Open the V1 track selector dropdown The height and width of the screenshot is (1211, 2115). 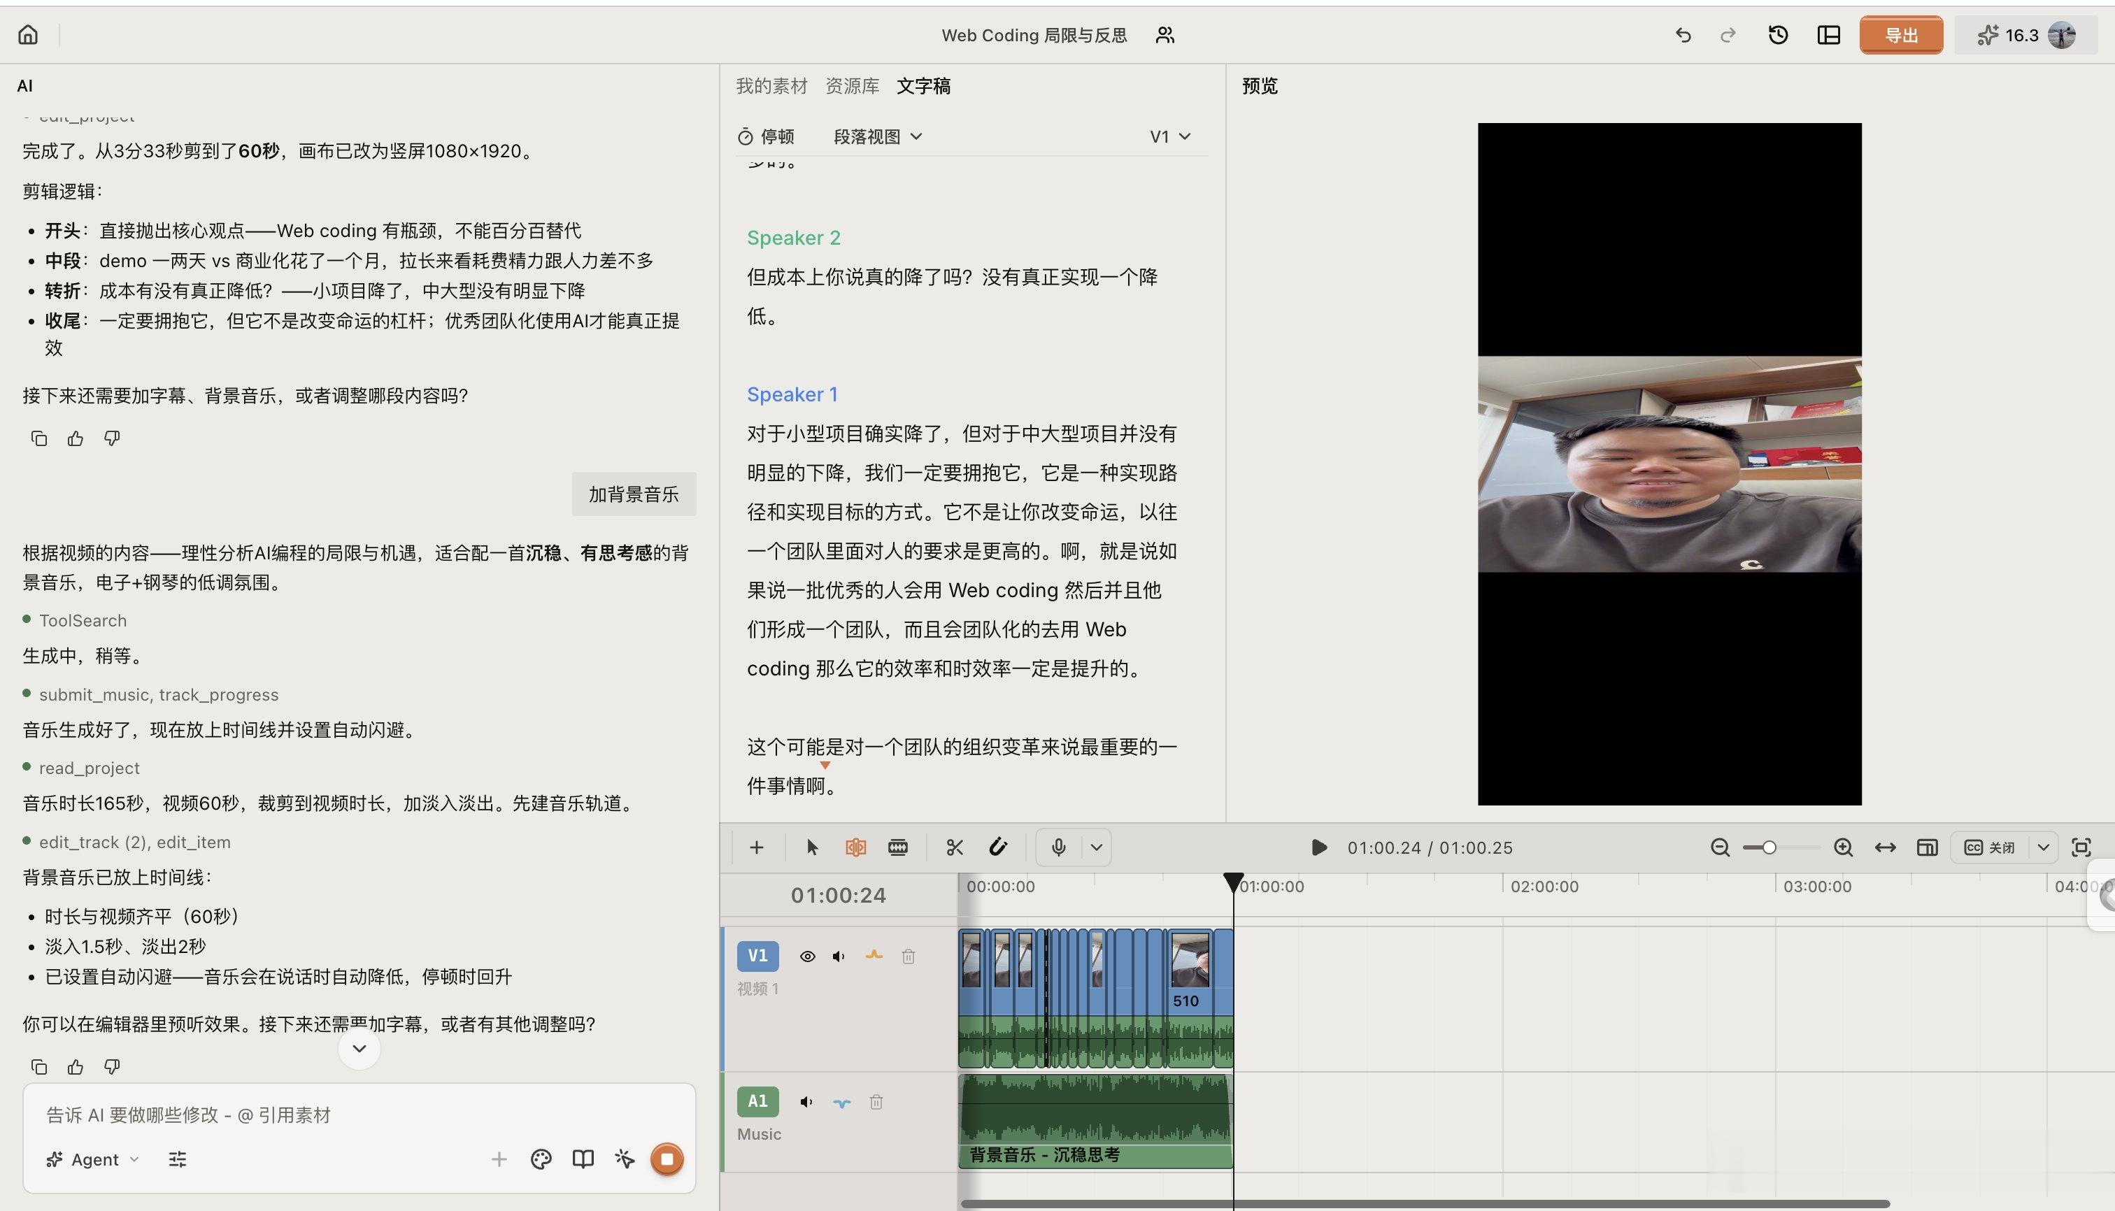pos(1170,136)
